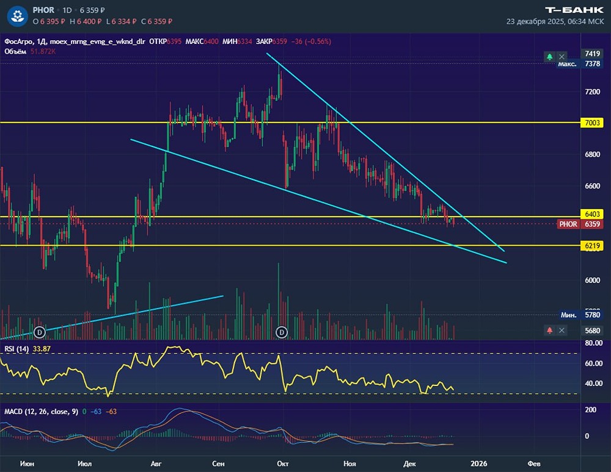The height and width of the screenshot is (472, 611).
Task: Click the red PHOR 6359 current price tag
Action: [580, 224]
